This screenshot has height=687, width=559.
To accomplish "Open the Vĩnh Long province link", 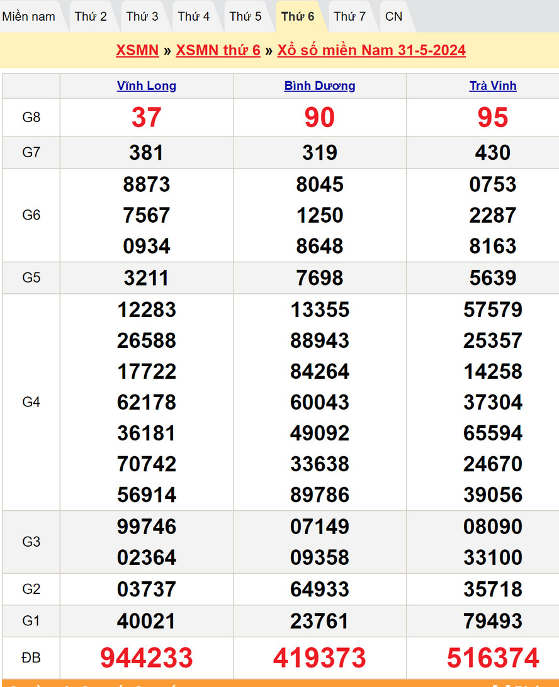I will click(147, 86).
